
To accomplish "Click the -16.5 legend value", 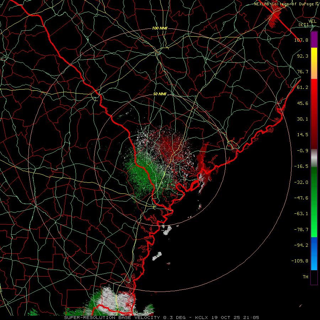I will [x=301, y=166].
